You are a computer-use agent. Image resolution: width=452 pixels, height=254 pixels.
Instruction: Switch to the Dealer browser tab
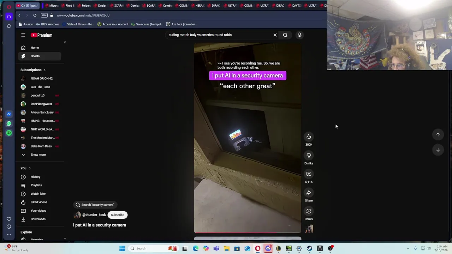click(100, 5)
